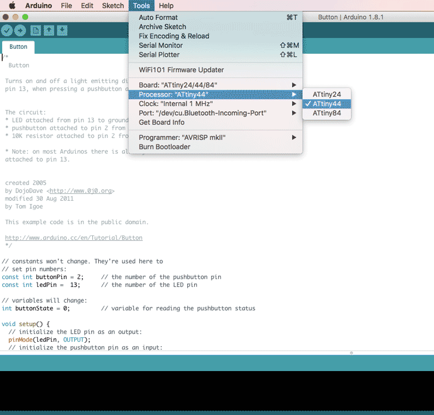Open WiFi101 Firmware Updater
The height and width of the screenshot is (415, 434).
pyautogui.click(x=215, y=70)
